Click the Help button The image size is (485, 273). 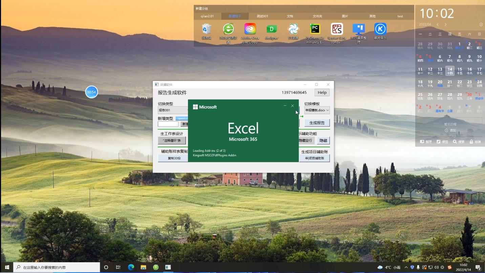[x=322, y=92]
